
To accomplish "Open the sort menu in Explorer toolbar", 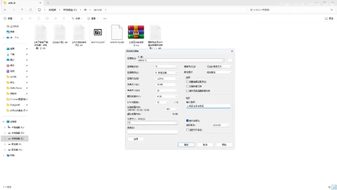I will 77,19.
